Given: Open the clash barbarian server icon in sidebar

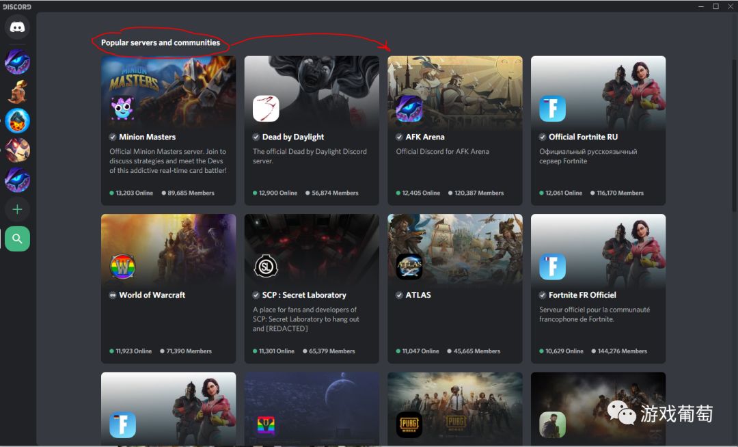Looking at the screenshot, I should coord(17,92).
